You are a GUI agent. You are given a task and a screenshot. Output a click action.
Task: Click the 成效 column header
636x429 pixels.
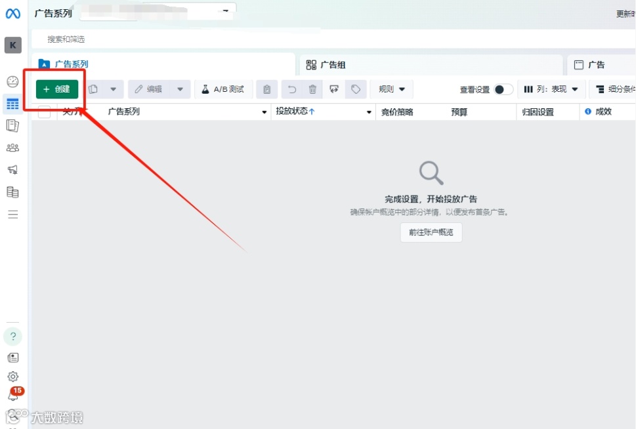tap(603, 112)
